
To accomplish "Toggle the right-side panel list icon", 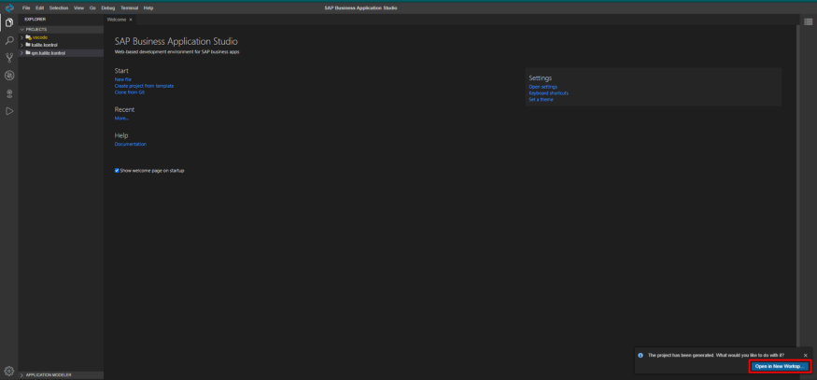I will coord(809,21).
